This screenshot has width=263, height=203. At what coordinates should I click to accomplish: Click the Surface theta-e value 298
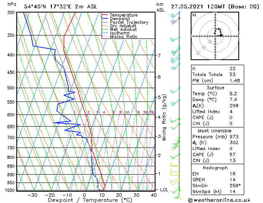[x=234, y=106]
